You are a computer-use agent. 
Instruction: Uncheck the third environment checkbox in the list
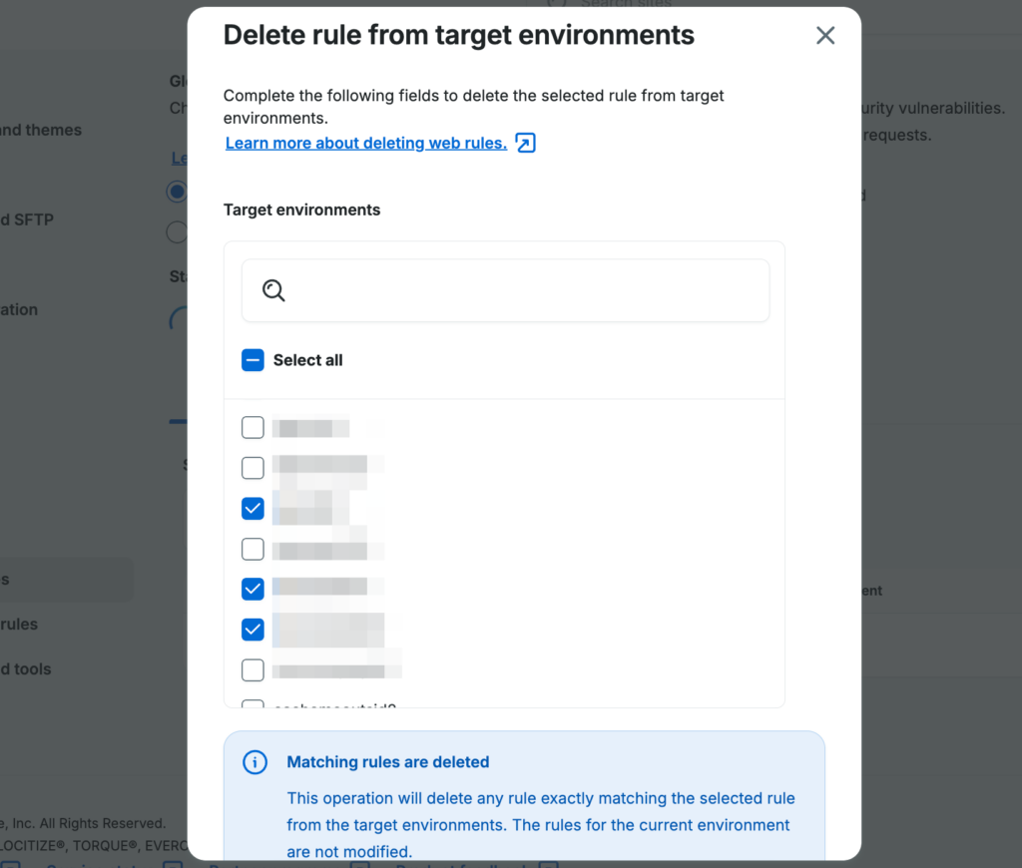coord(253,509)
